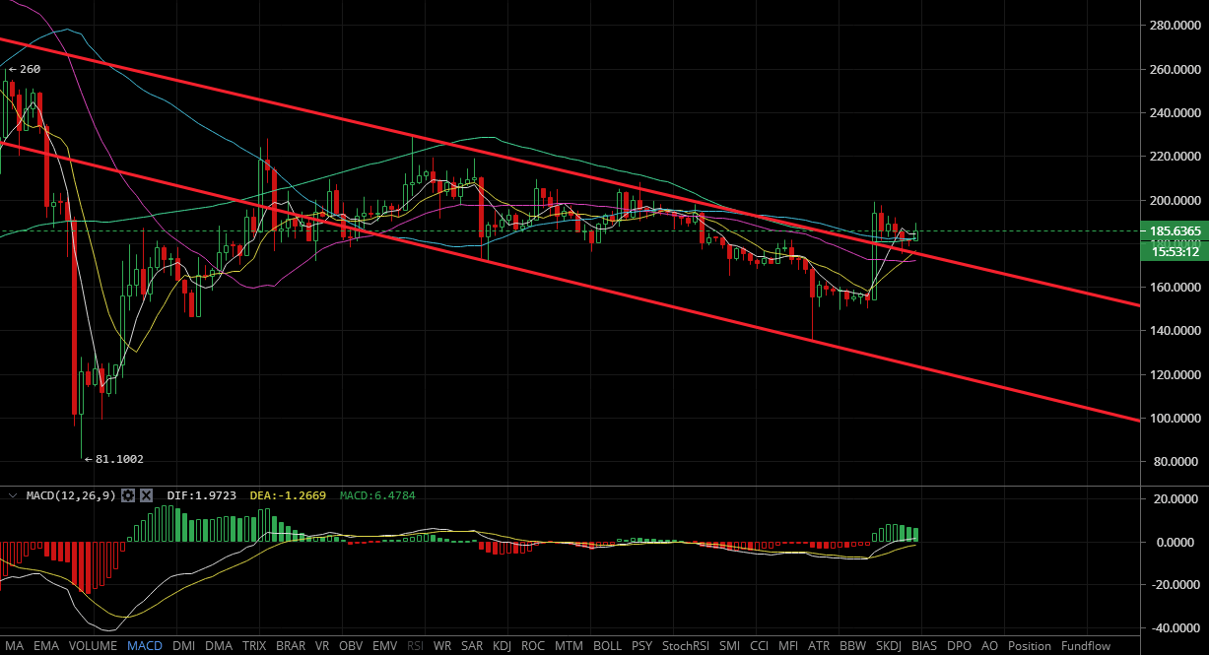Activate the ATR indicator
The width and height of the screenshot is (1209, 655).
pyautogui.click(x=819, y=646)
